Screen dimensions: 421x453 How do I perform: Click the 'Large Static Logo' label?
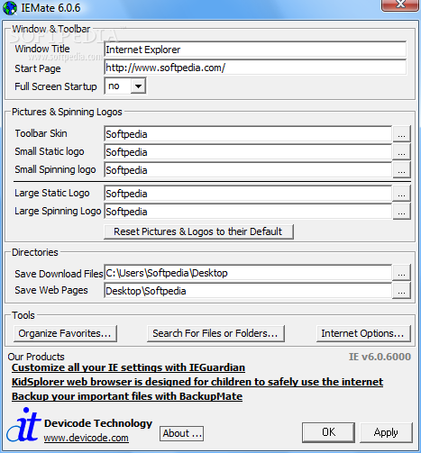[x=52, y=193]
